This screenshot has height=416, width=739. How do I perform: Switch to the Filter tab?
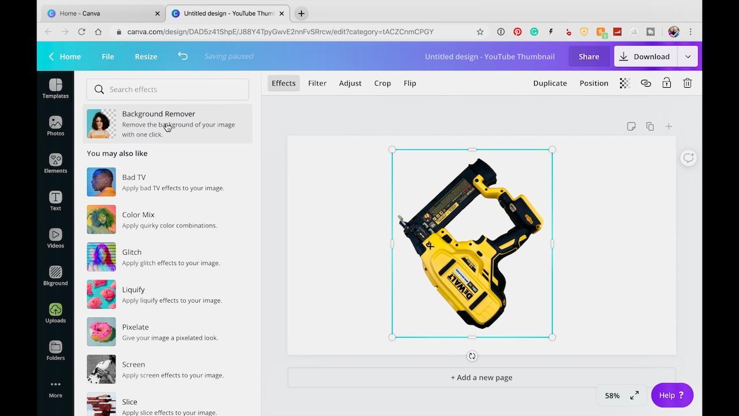317,83
